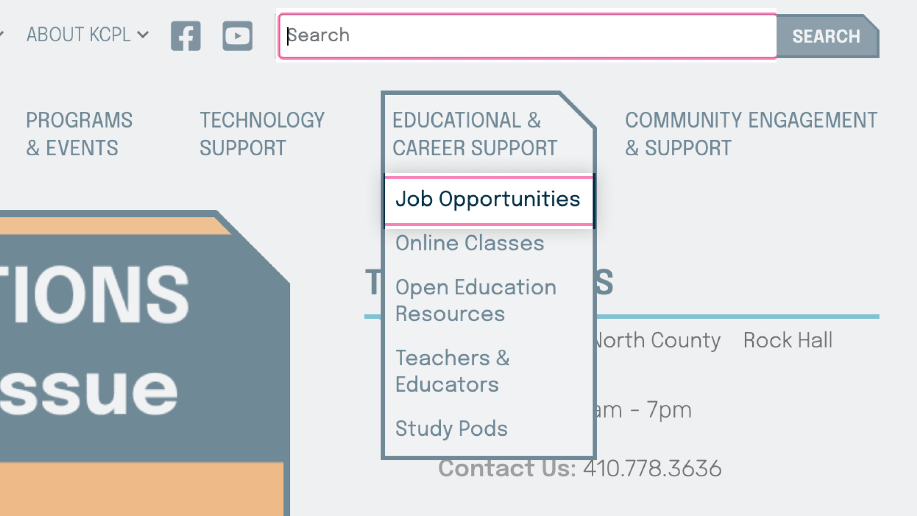This screenshot has width=917, height=516.
Task: Click the blue-gray banner graphic
Action: pos(143,344)
